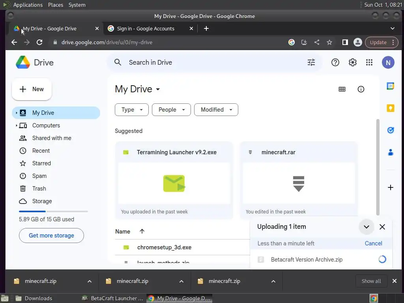Switch to Sign in - Google Accounts tab
The width and height of the screenshot is (404, 303).
(151, 28)
